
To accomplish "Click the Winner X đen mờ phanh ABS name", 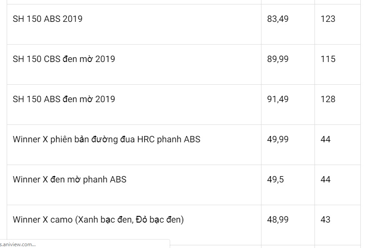I will (x=69, y=179).
